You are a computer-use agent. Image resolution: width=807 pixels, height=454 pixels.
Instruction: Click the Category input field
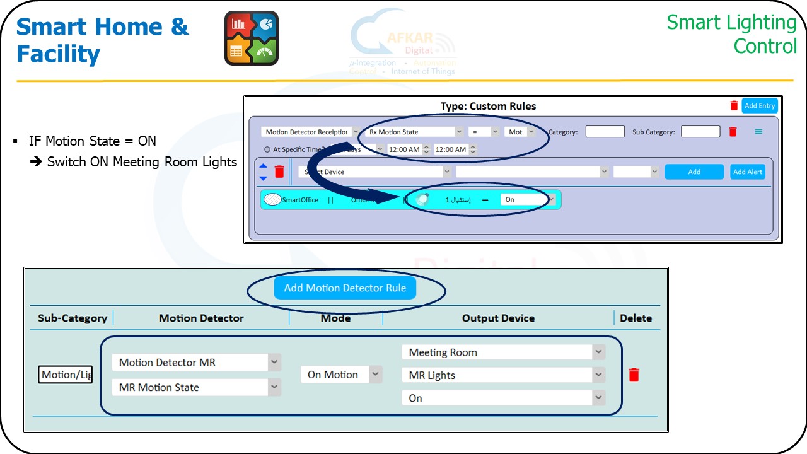605,132
